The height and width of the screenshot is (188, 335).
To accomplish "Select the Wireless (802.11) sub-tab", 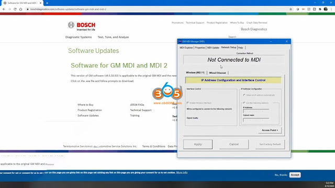I will pos(195,73).
